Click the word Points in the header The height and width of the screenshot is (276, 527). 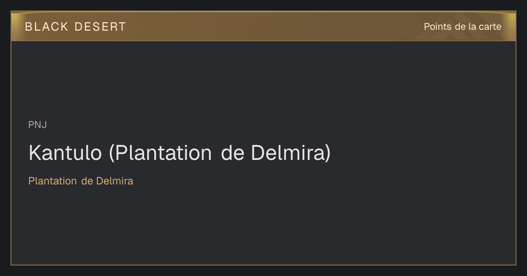pos(437,27)
